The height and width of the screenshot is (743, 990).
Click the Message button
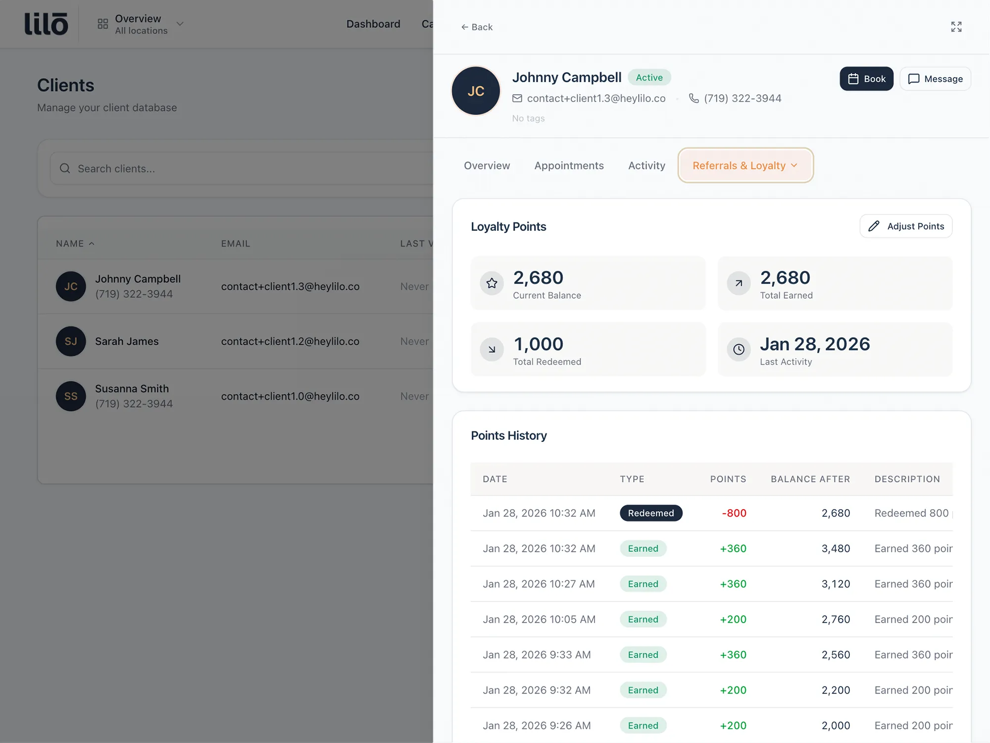[x=935, y=78]
